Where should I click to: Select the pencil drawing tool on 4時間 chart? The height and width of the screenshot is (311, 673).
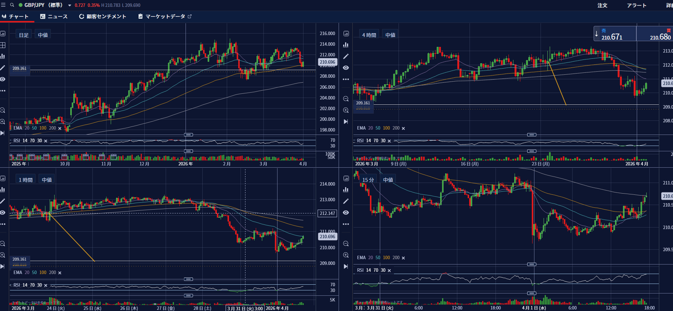coord(346,56)
